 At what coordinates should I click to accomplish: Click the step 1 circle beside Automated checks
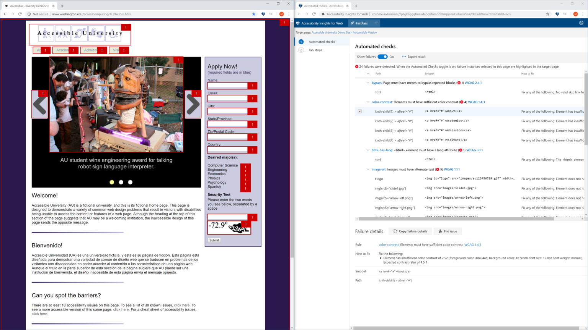click(x=301, y=42)
